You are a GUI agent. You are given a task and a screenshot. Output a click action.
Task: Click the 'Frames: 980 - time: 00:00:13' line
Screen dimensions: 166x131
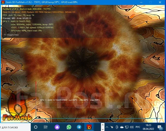(x=17, y=18)
